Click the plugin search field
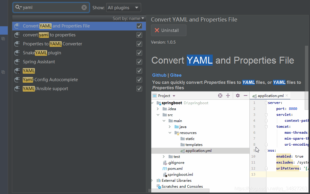Screen dimensions: 310x194 click(x=51, y=7)
